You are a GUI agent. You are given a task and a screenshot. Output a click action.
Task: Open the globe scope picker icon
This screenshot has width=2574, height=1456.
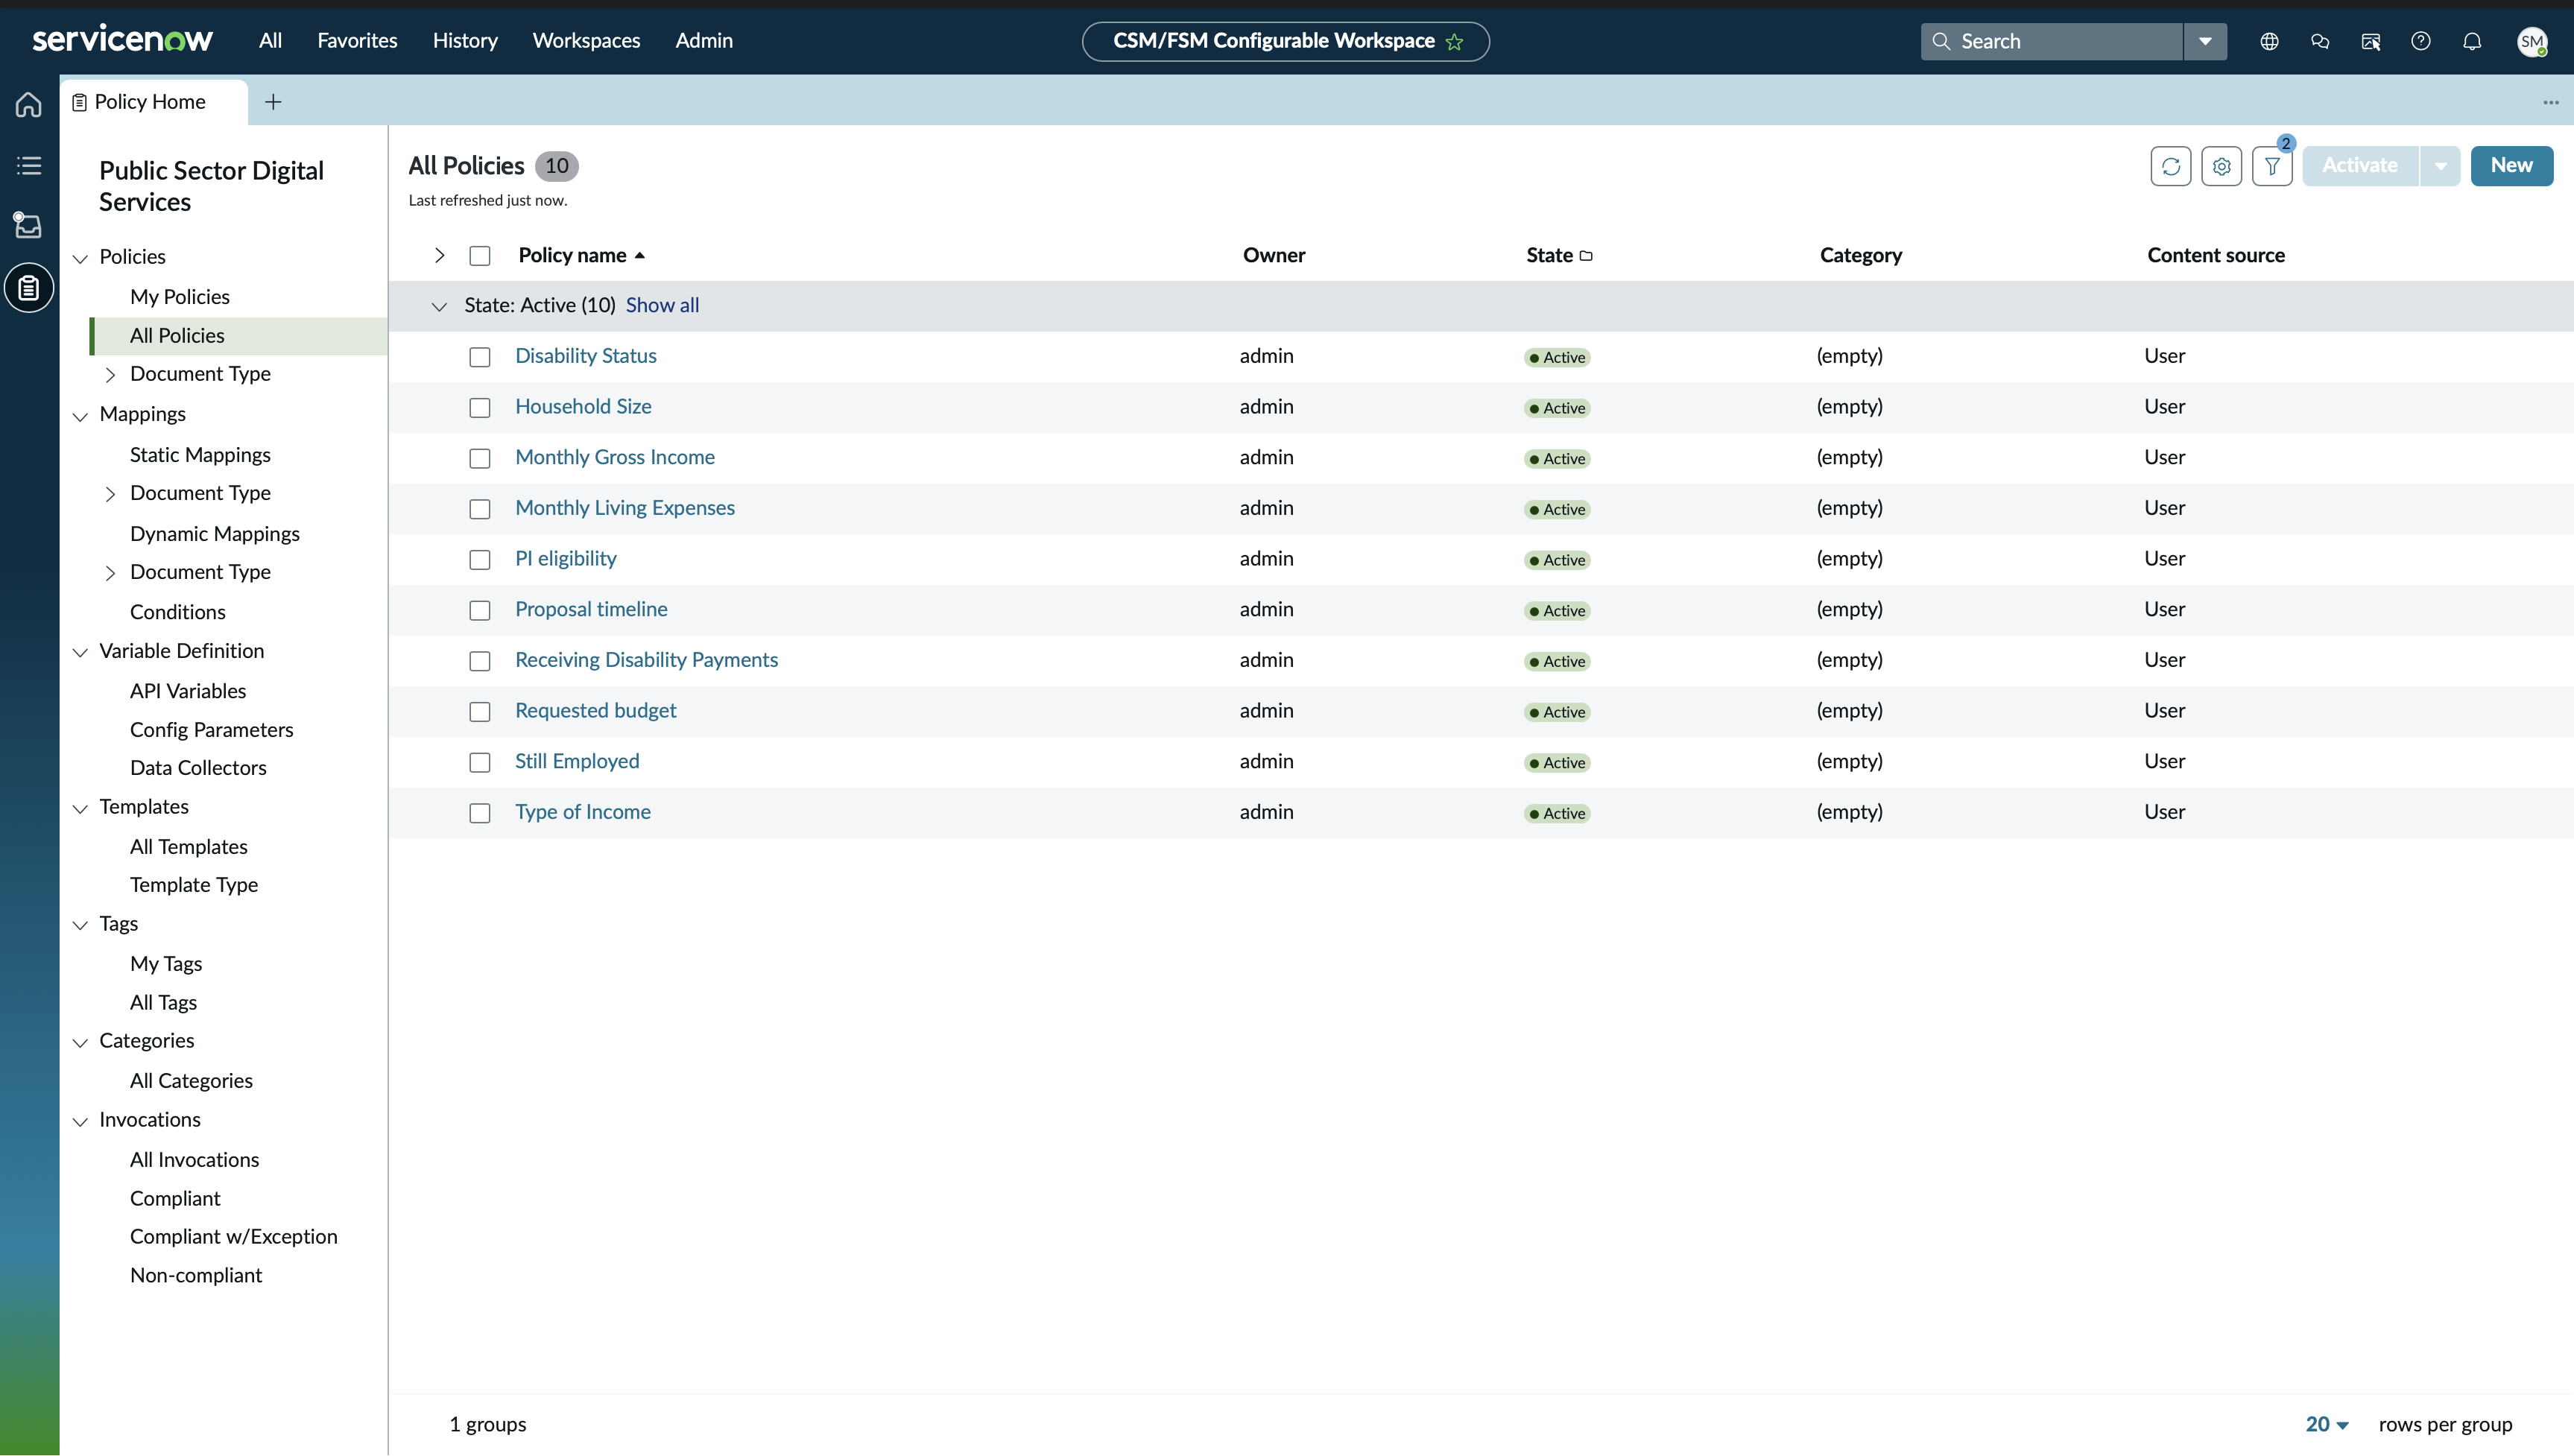click(x=2269, y=41)
